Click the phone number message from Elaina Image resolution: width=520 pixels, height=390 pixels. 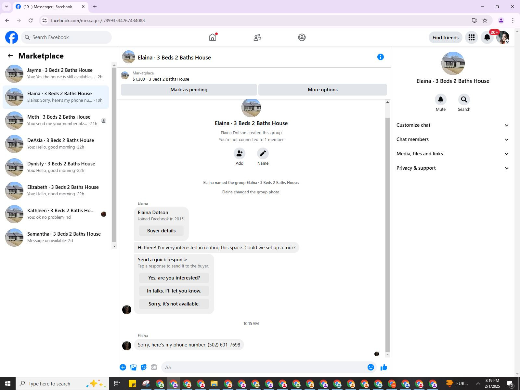(x=189, y=345)
